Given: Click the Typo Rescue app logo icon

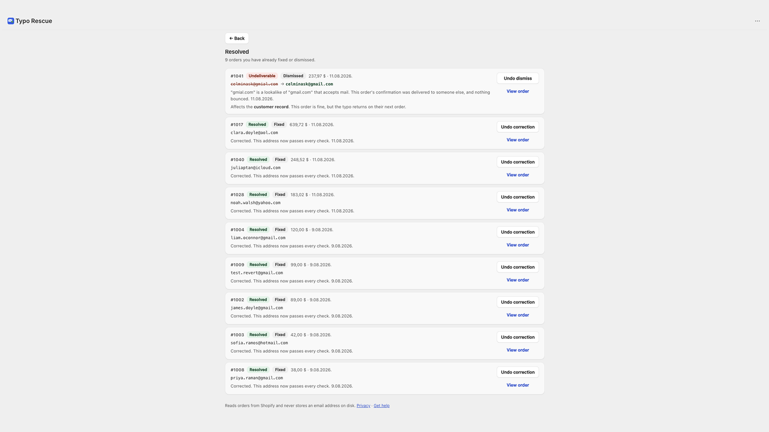Looking at the screenshot, I should tap(11, 21).
